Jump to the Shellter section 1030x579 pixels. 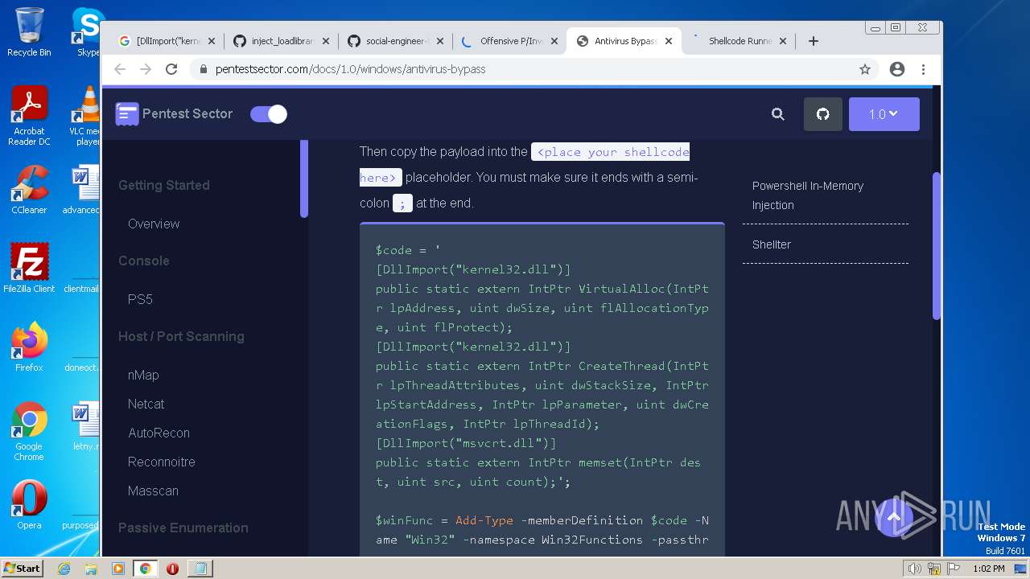tap(772, 244)
